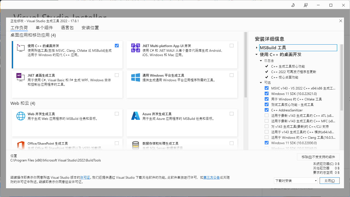This screenshot has height=197, width=350.
Task: Click the 要求的总空间 value
Action: coord(337,173)
